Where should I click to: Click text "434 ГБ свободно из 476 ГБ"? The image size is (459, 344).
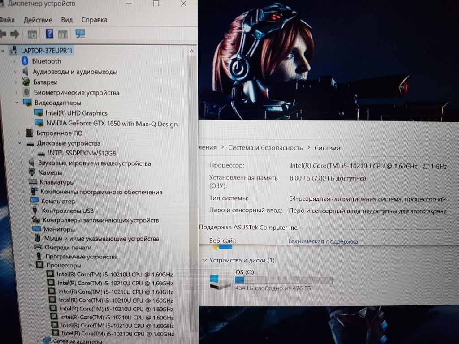coord(273,288)
